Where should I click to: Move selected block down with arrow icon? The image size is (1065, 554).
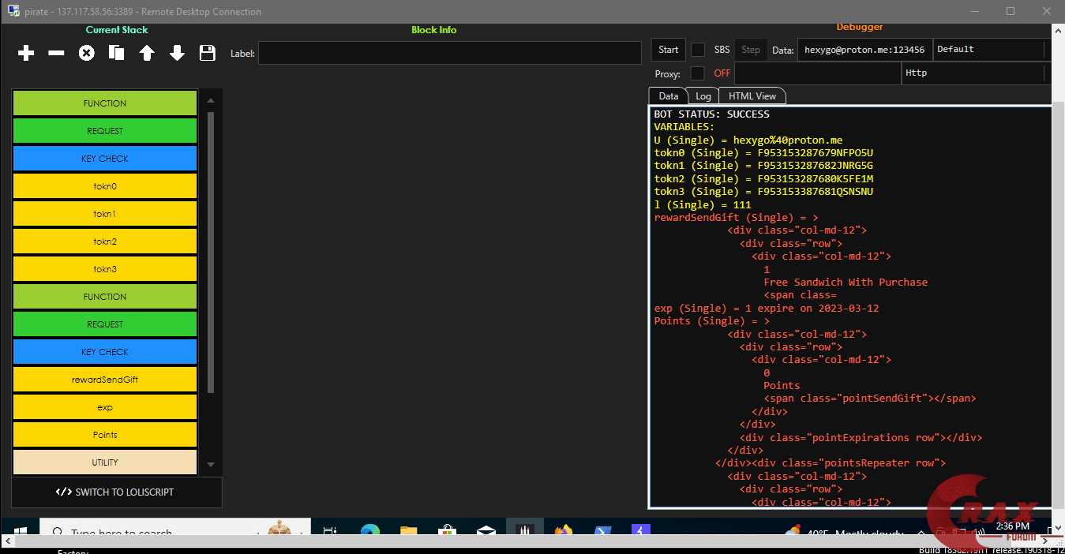click(x=177, y=53)
